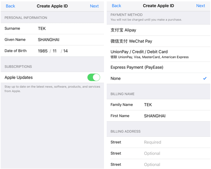Tap the last Optional Street field
The width and height of the screenshot is (211, 169).
click(x=159, y=165)
